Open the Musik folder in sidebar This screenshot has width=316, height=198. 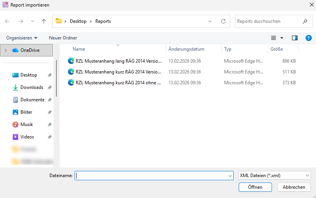pyautogui.click(x=27, y=125)
